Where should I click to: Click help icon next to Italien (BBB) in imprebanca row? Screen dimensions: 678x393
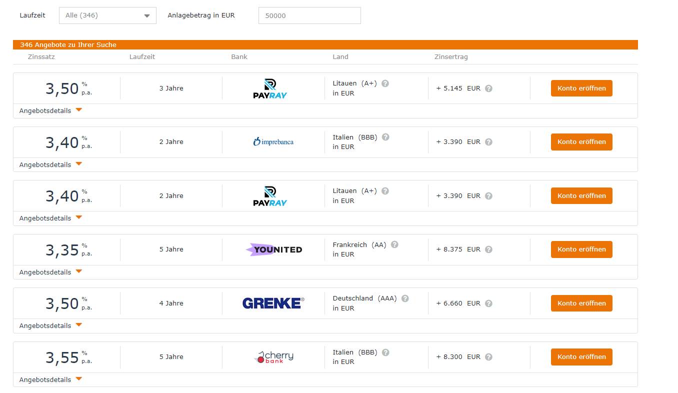tap(385, 137)
